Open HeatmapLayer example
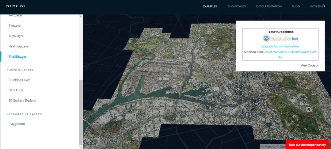Viewport: 331px width, 149px height. pos(19,46)
